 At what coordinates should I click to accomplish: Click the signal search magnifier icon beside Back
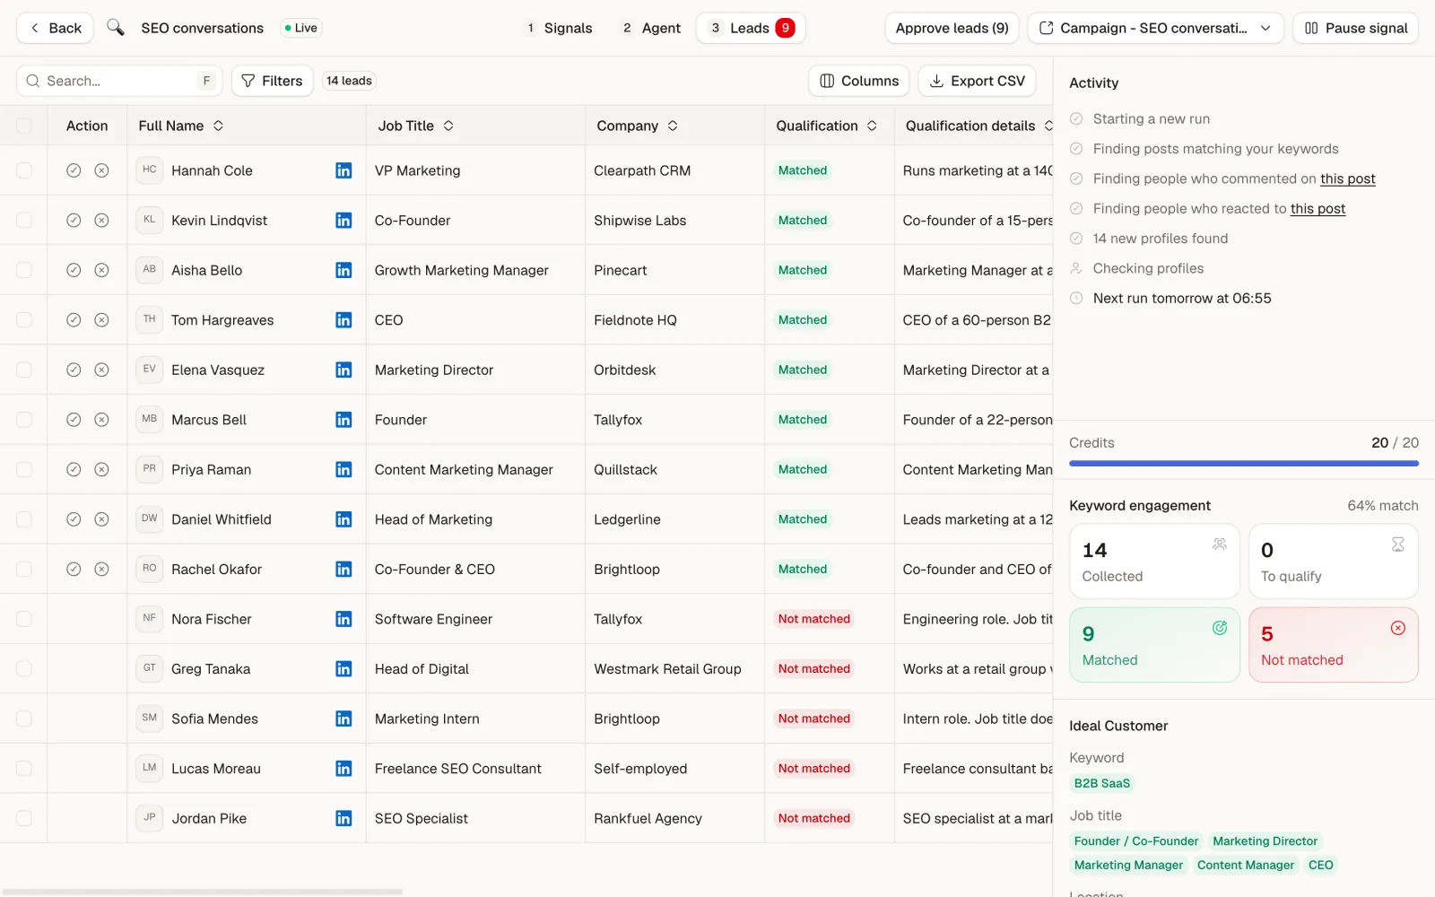(x=116, y=28)
